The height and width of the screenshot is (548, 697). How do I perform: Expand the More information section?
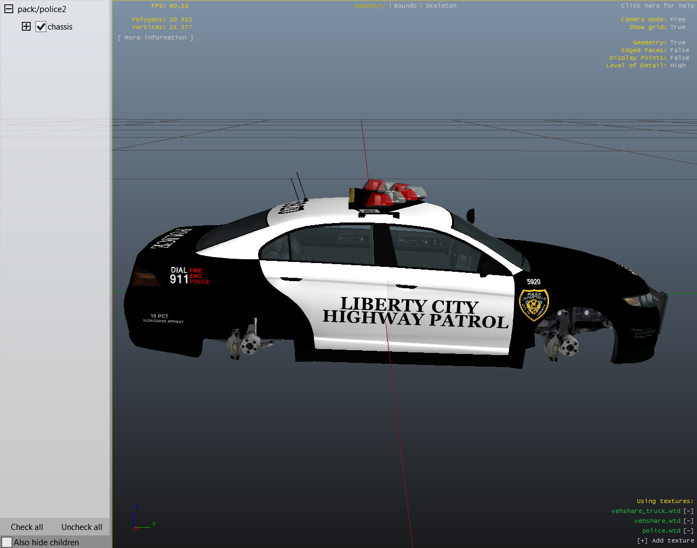(155, 37)
